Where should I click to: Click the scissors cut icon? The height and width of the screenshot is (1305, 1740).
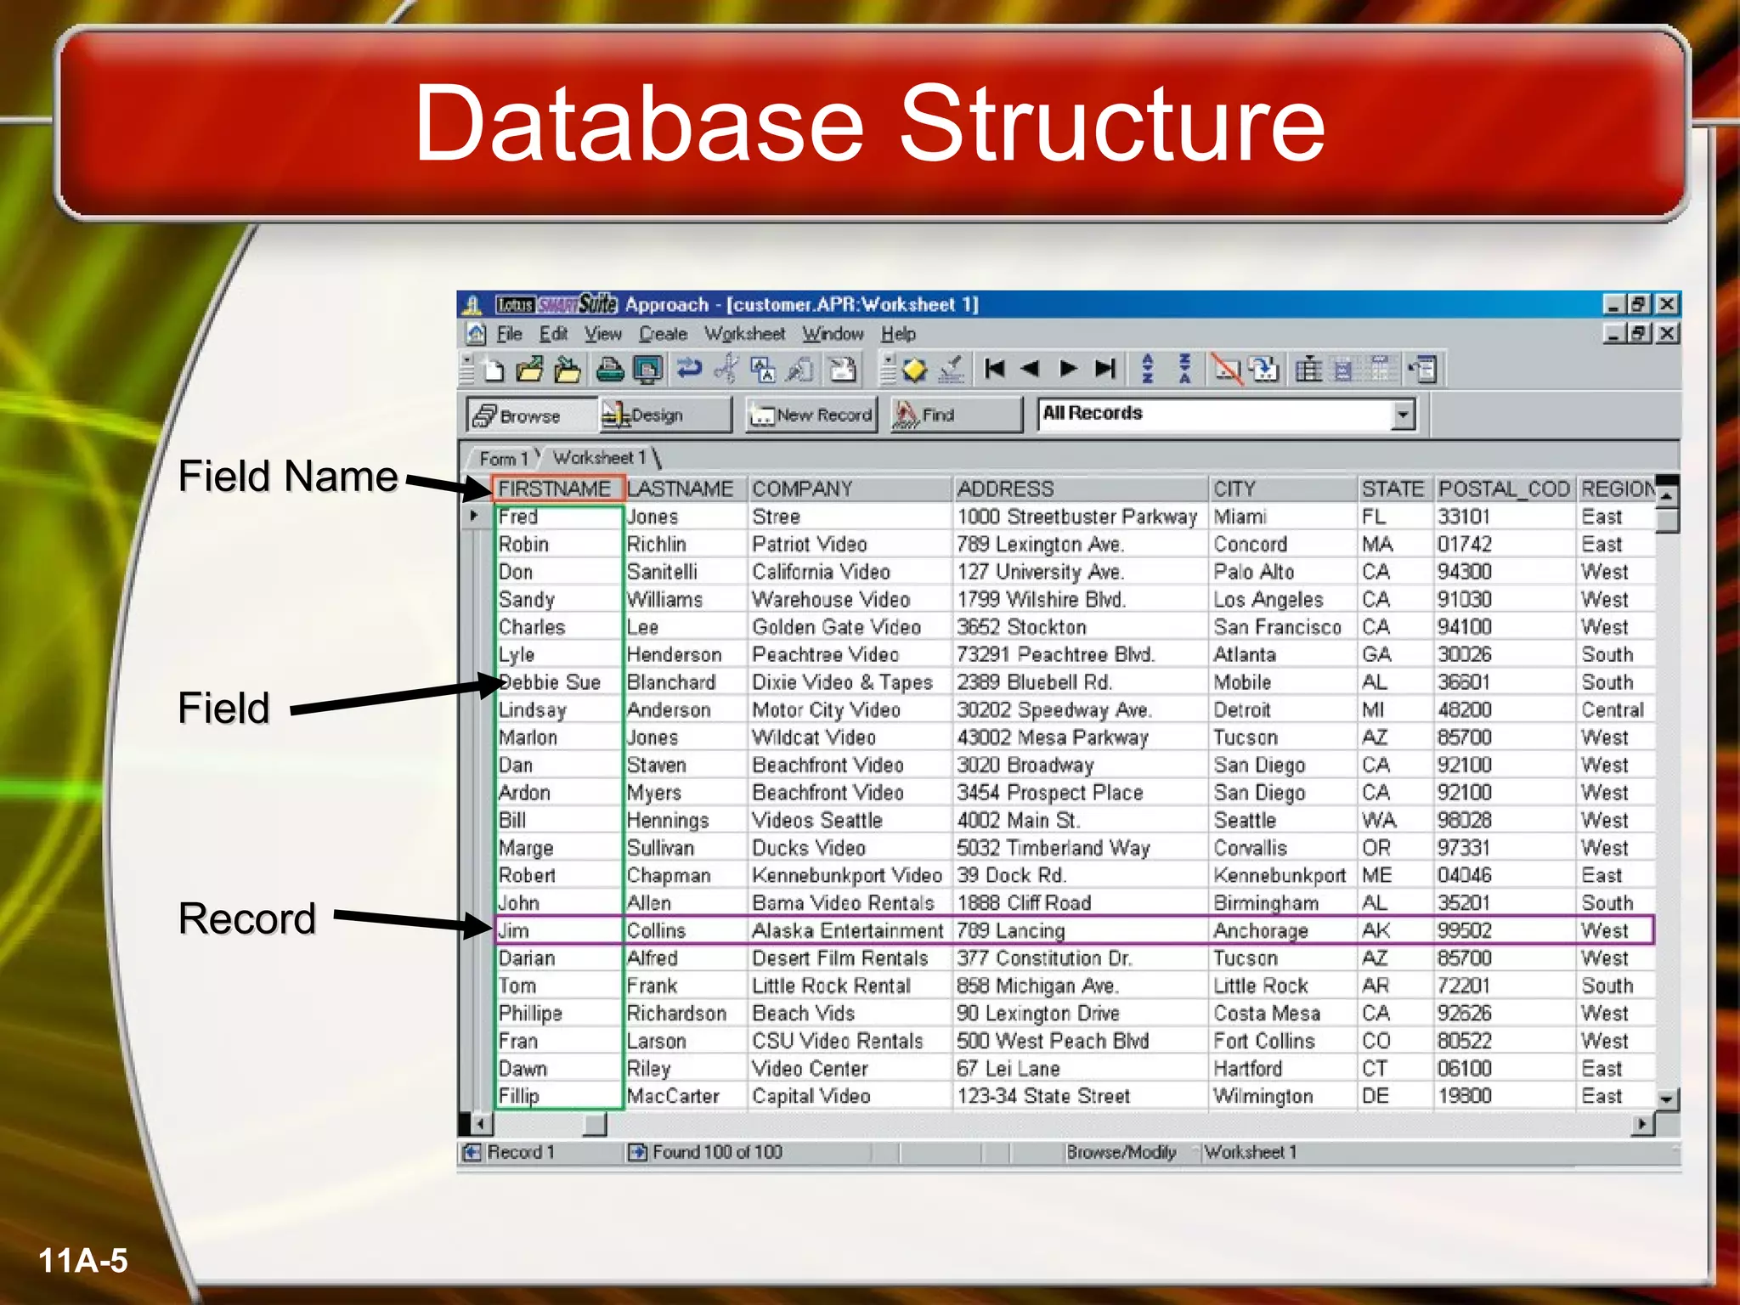coord(726,370)
